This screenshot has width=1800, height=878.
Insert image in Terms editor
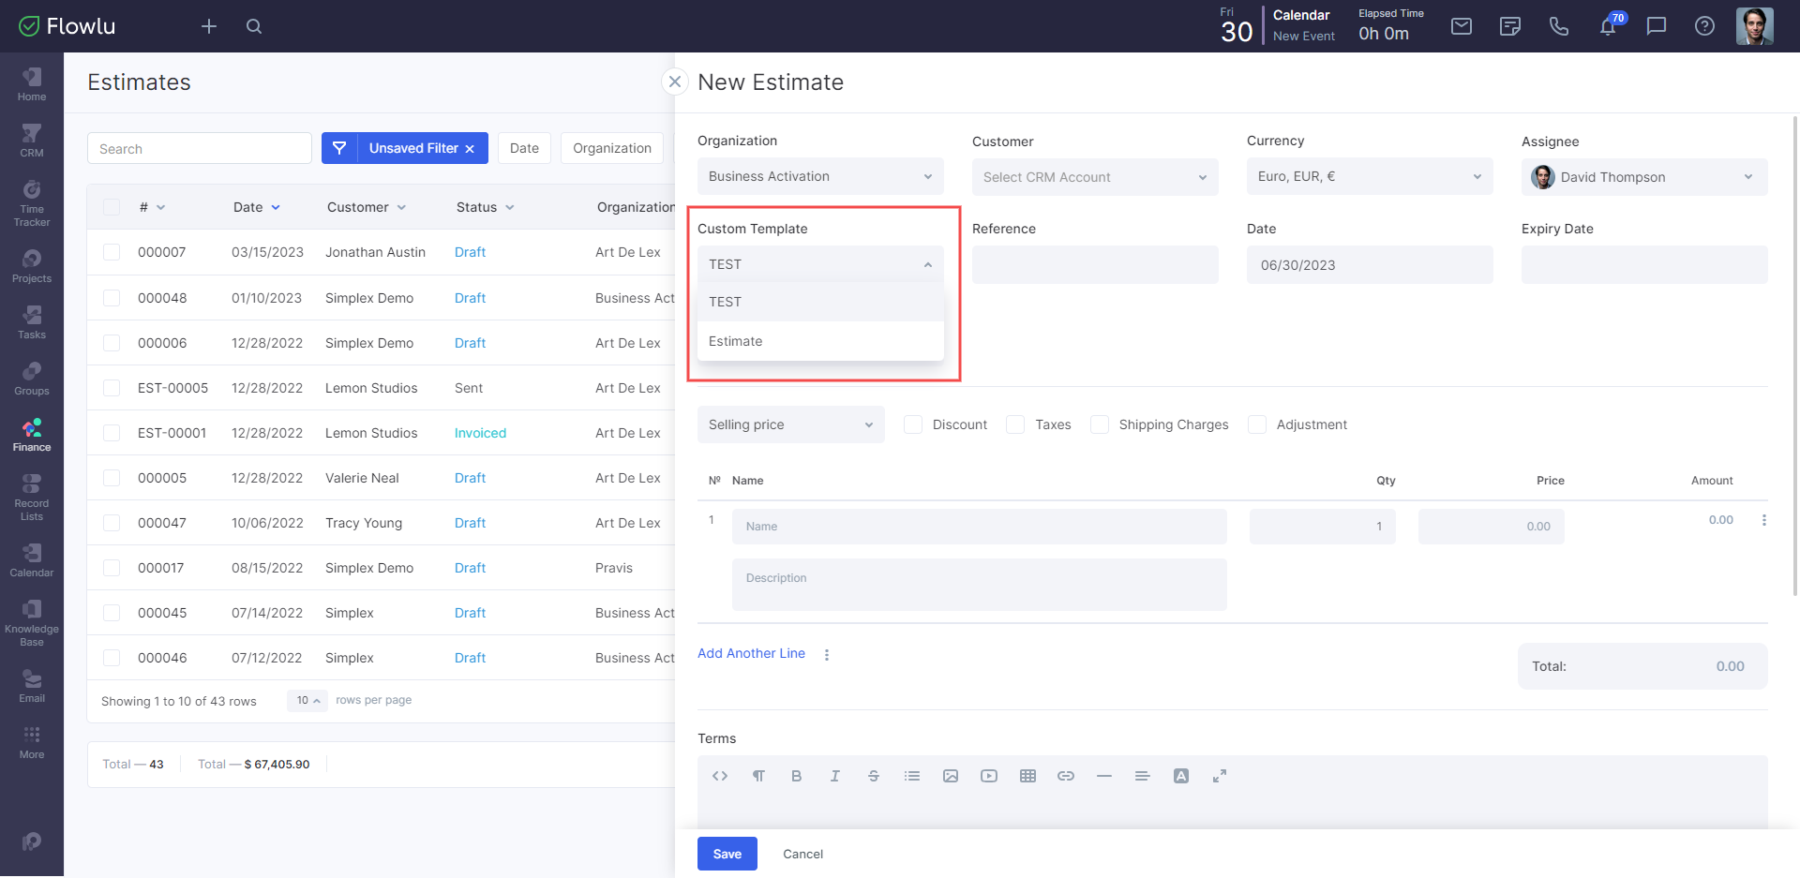pyautogui.click(x=951, y=776)
